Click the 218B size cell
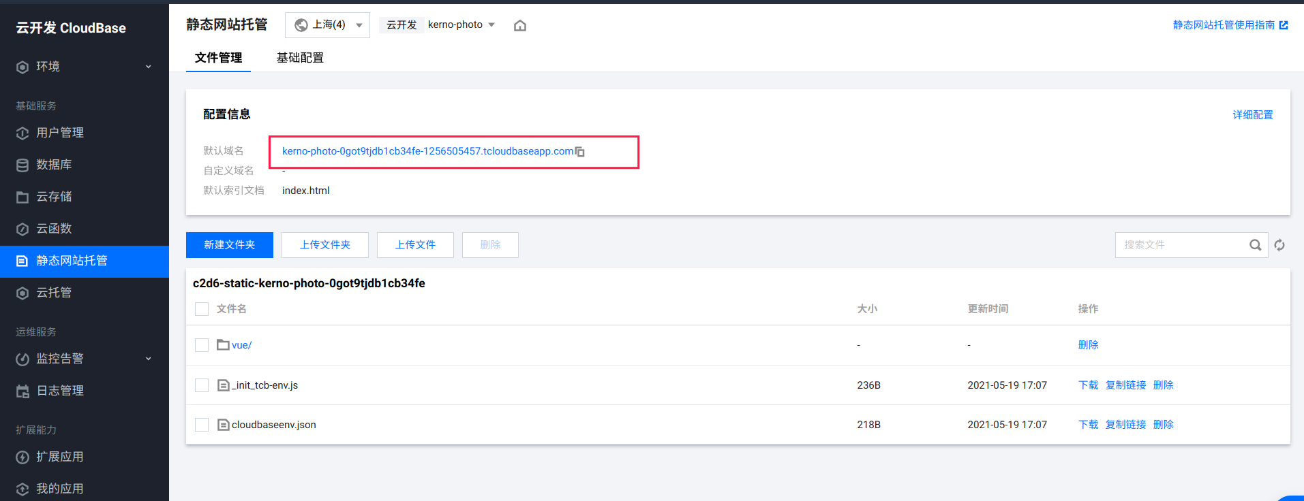The width and height of the screenshot is (1304, 501). tap(868, 425)
